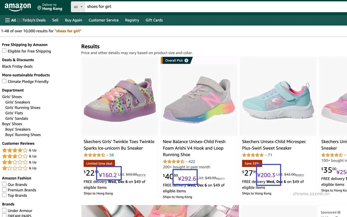
Task: Go to Gift Cards menu item
Action: pyautogui.click(x=154, y=20)
